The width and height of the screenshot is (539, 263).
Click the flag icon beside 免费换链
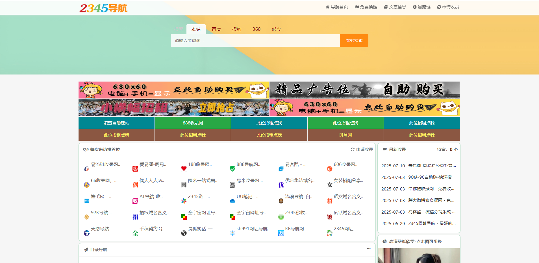(357, 7)
